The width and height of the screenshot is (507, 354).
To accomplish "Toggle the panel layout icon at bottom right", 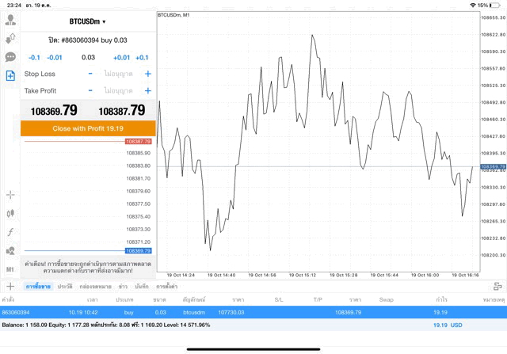I will click(495, 286).
